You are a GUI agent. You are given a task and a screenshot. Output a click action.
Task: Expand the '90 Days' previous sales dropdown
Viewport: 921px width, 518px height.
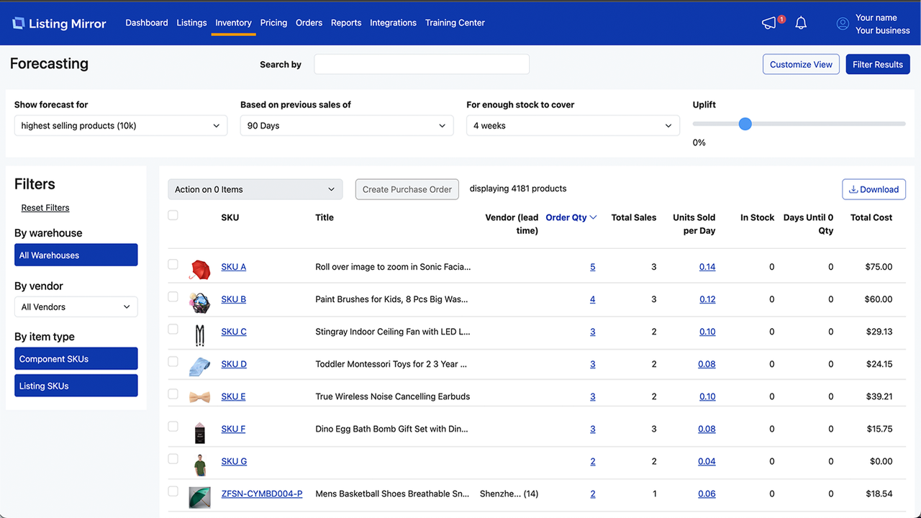347,126
